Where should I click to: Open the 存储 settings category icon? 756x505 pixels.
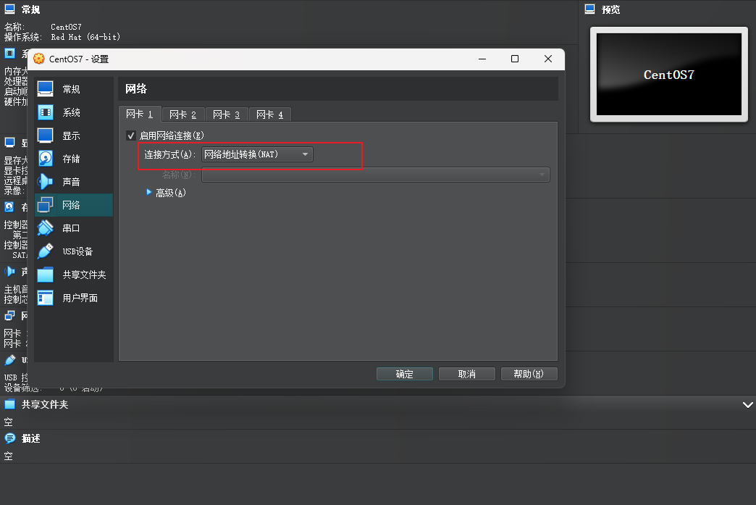[46, 158]
